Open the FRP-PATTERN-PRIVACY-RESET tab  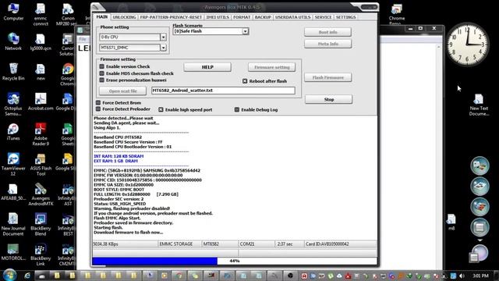(x=171, y=17)
